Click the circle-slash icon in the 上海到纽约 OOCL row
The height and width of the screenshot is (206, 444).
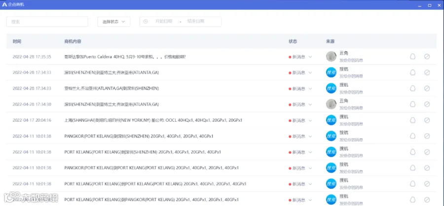tap(427, 120)
